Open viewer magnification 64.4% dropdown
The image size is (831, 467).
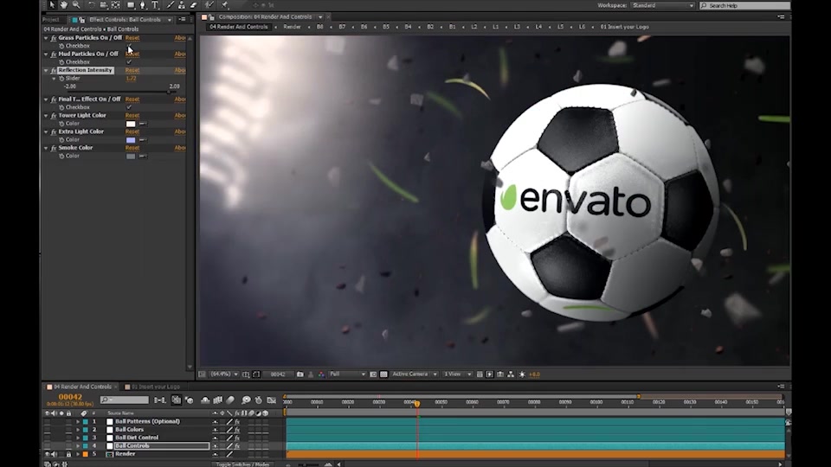coord(225,374)
